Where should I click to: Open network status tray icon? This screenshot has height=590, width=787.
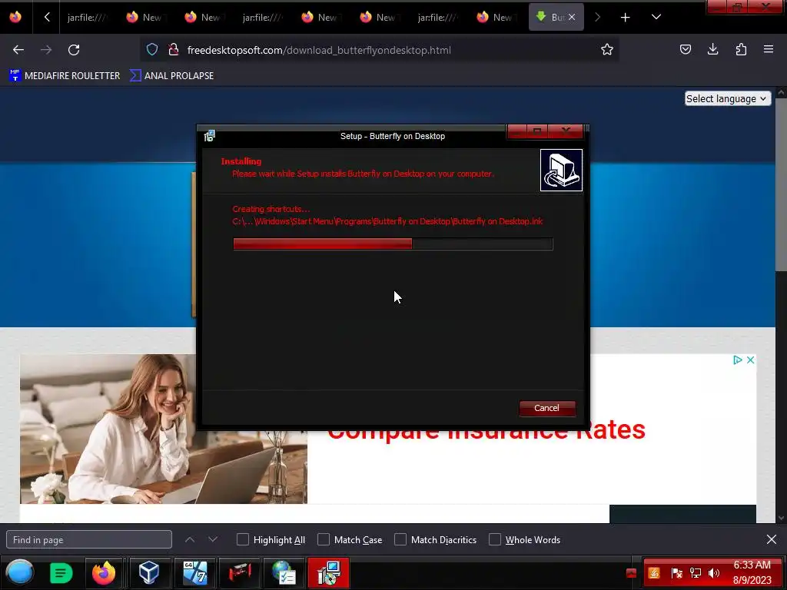[x=696, y=573]
